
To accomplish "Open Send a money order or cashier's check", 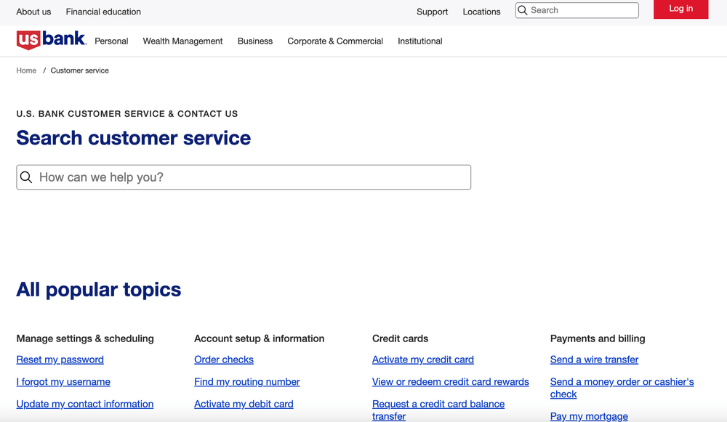I will [622, 388].
